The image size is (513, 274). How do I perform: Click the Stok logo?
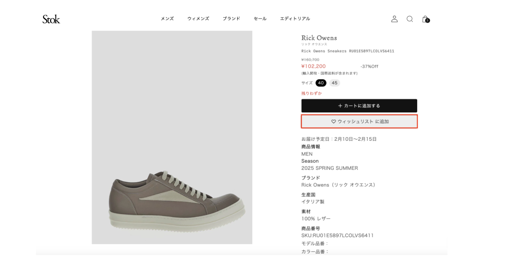coord(51,19)
